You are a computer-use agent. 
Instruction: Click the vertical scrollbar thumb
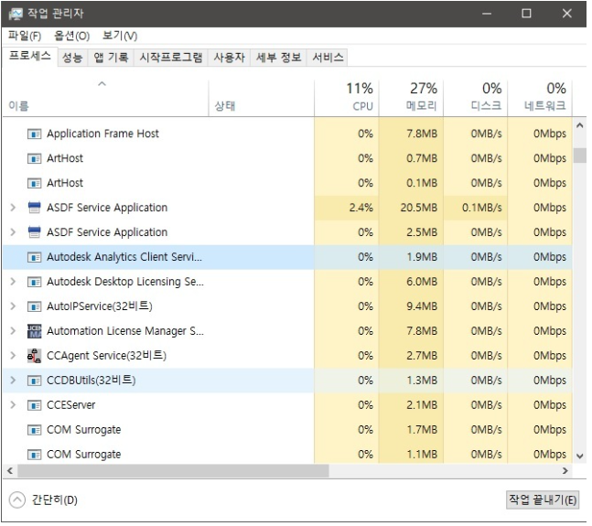(x=581, y=156)
